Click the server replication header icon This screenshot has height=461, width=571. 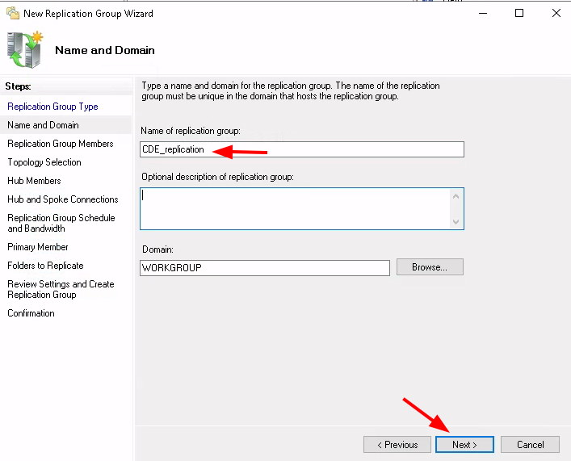pos(25,49)
